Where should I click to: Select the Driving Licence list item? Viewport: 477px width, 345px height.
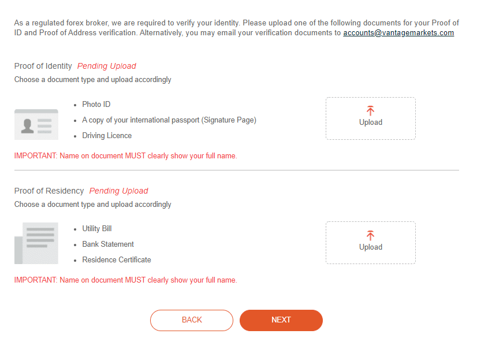point(107,135)
